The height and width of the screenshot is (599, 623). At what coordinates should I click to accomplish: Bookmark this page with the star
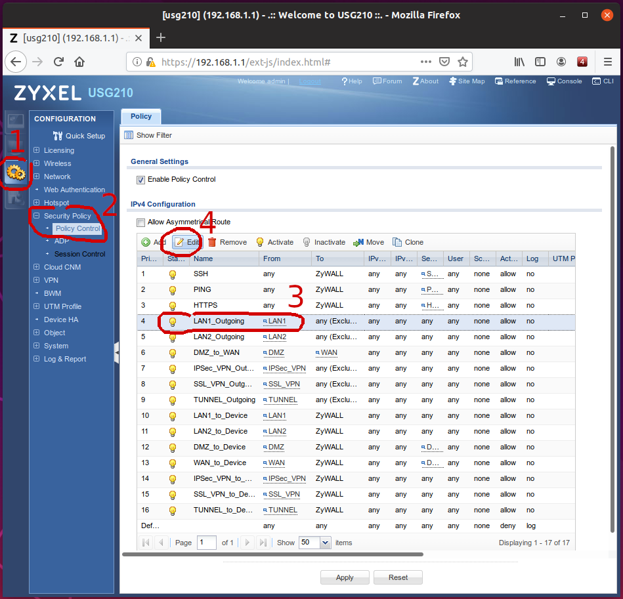pyautogui.click(x=462, y=62)
